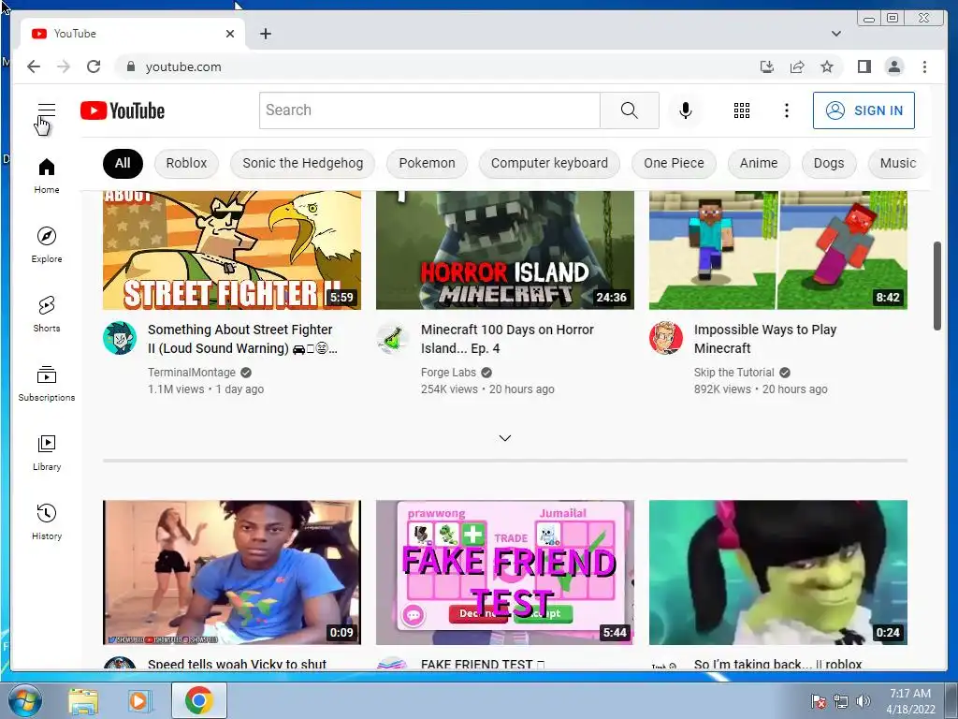Open Skip the Tutorial channel avatar
This screenshot has height=719, width=958.
coord(666,338)
